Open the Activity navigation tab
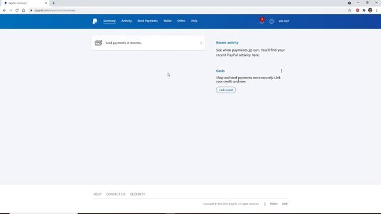The width and height of the screenshot is (381, 214). 126,21
